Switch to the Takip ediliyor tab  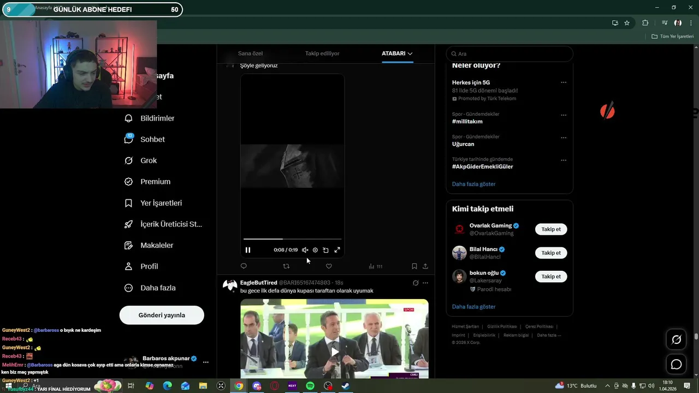point(322,53)
